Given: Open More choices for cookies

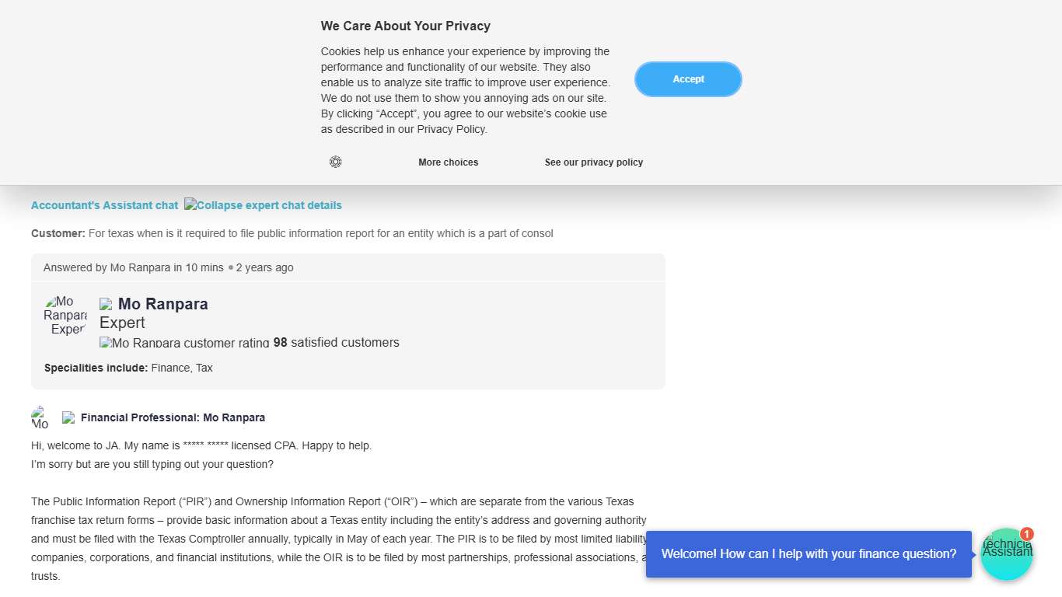Looking at the screenshot, I should [x=448, y=162].
